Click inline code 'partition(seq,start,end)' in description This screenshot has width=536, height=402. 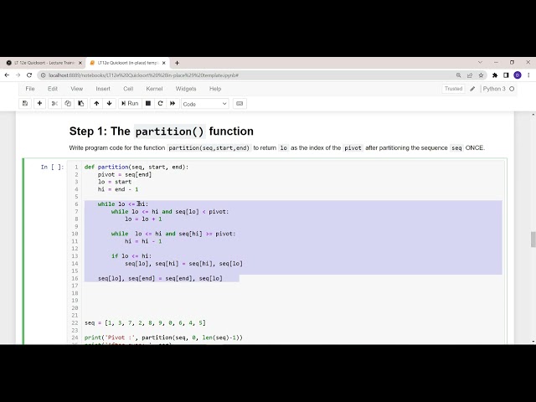pyautogui.click(x=209, y=148)
